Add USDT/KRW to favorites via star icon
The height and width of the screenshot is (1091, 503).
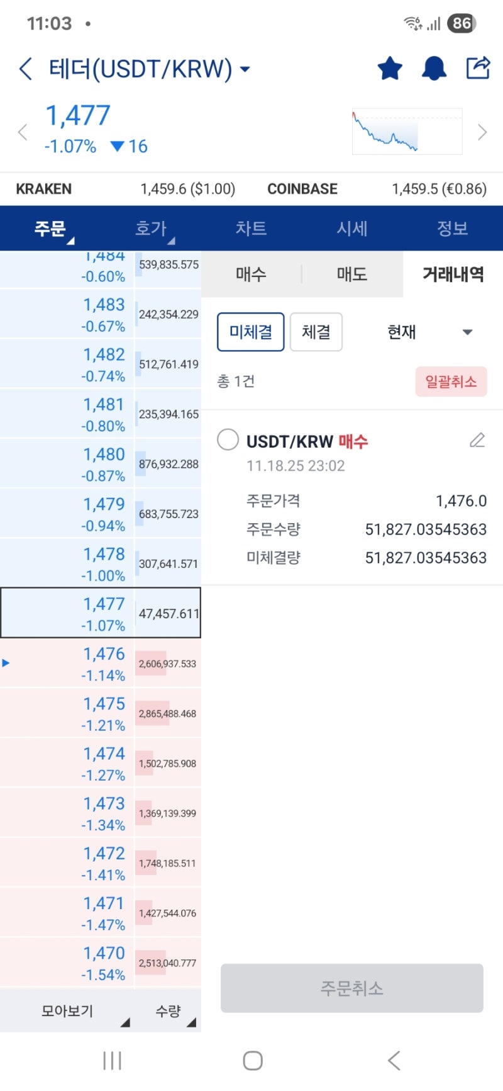[389, 69]
